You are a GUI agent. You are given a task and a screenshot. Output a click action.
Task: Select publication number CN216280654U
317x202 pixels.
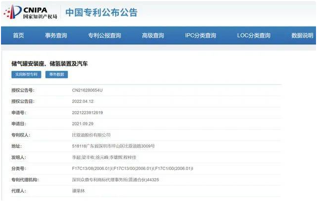87,90
